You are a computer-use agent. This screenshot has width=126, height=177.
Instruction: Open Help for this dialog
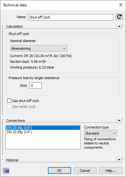point(111,170)
